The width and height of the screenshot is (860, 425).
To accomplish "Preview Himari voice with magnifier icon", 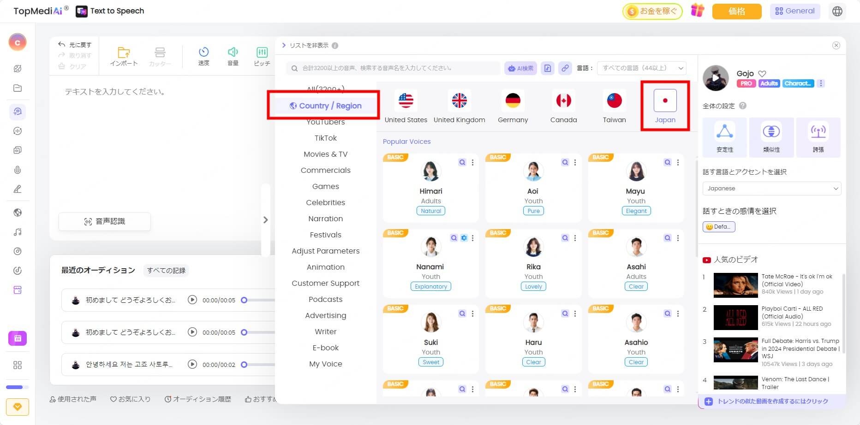I will [x=462, y=162].
